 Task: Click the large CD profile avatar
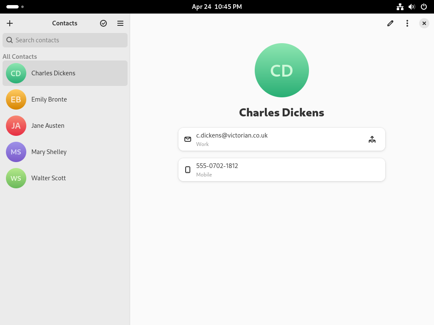coord(282,70)
